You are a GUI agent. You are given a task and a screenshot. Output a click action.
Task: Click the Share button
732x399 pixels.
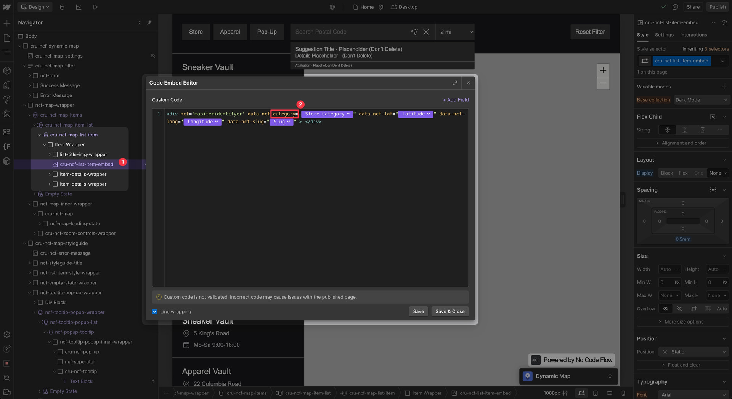coord(693,7)
